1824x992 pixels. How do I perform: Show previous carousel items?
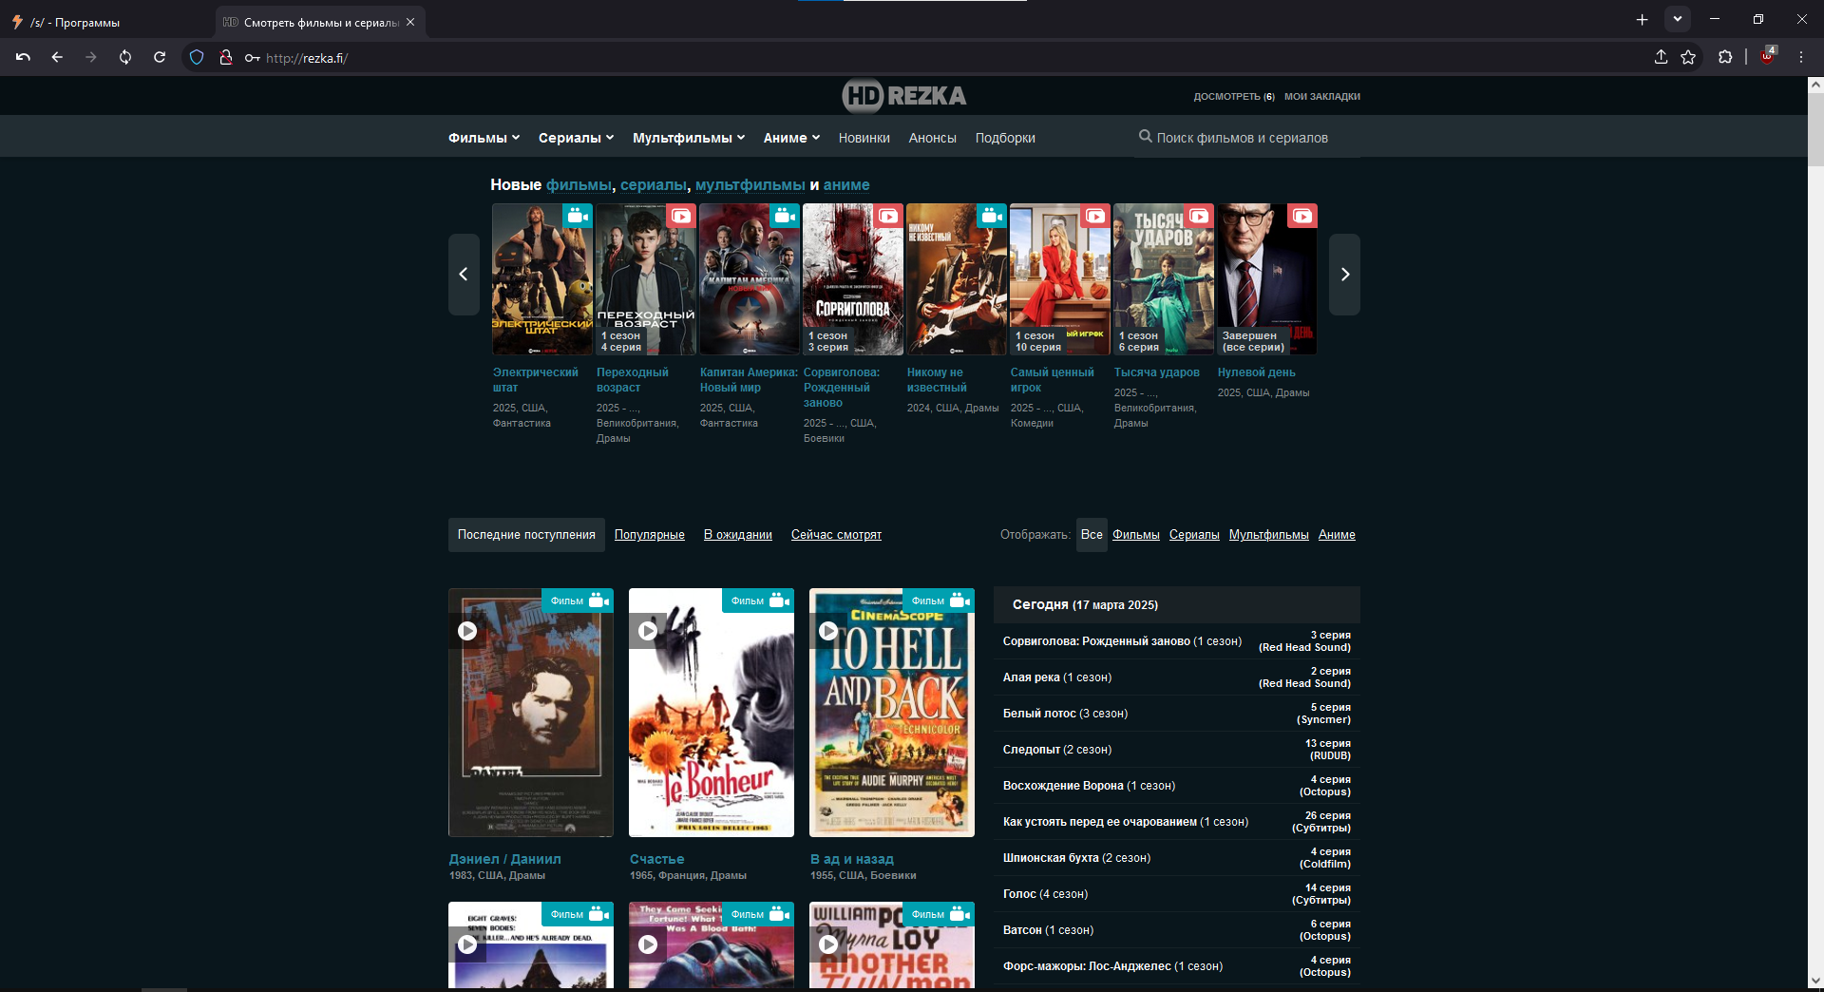tap(464, 275)
